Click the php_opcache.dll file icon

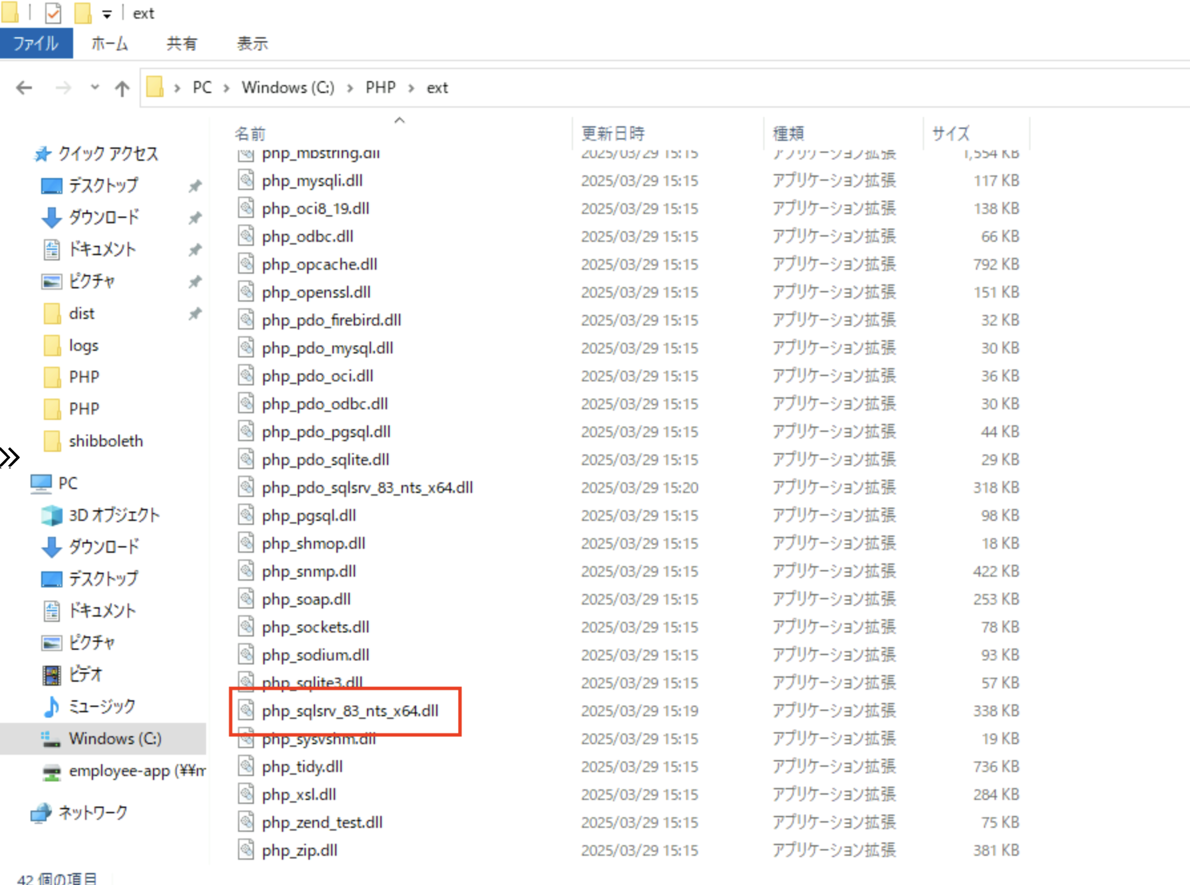pyautogui.click(x=247, y=264)
